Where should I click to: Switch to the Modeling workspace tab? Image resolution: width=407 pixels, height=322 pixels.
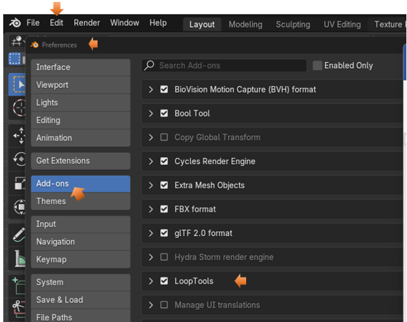point(246,24)
